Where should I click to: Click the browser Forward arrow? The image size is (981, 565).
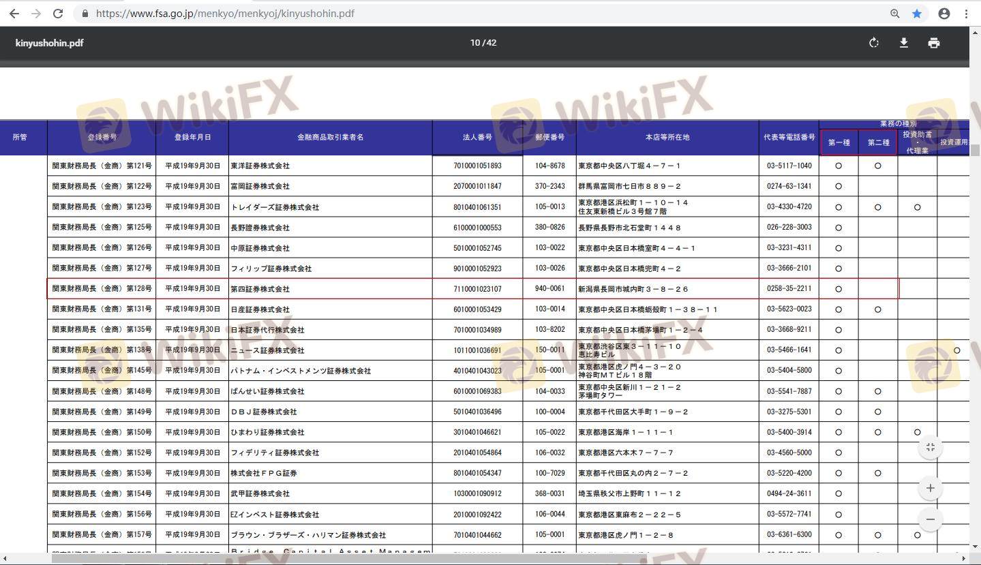pyautogui.click(x=36, y=14)
